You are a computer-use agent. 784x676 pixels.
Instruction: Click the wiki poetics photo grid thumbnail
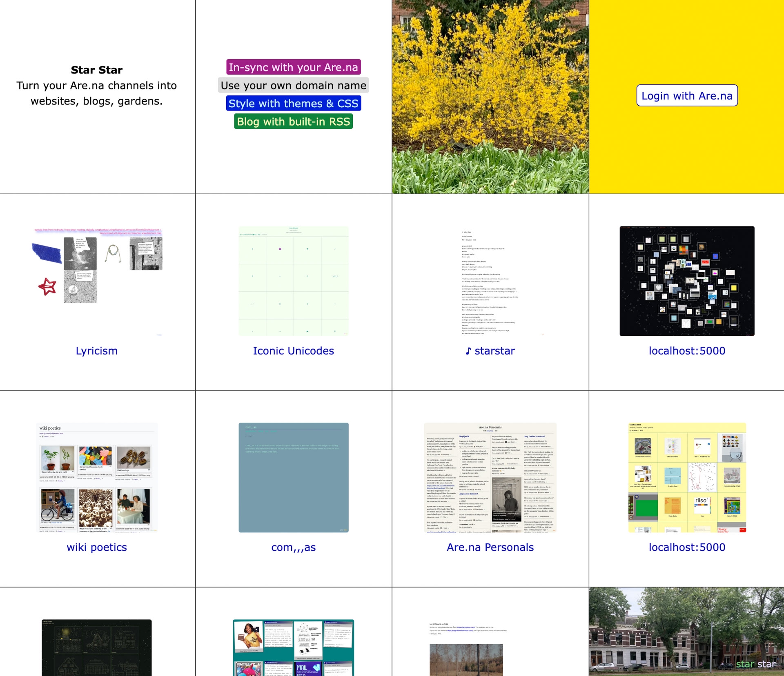point(97,477)
